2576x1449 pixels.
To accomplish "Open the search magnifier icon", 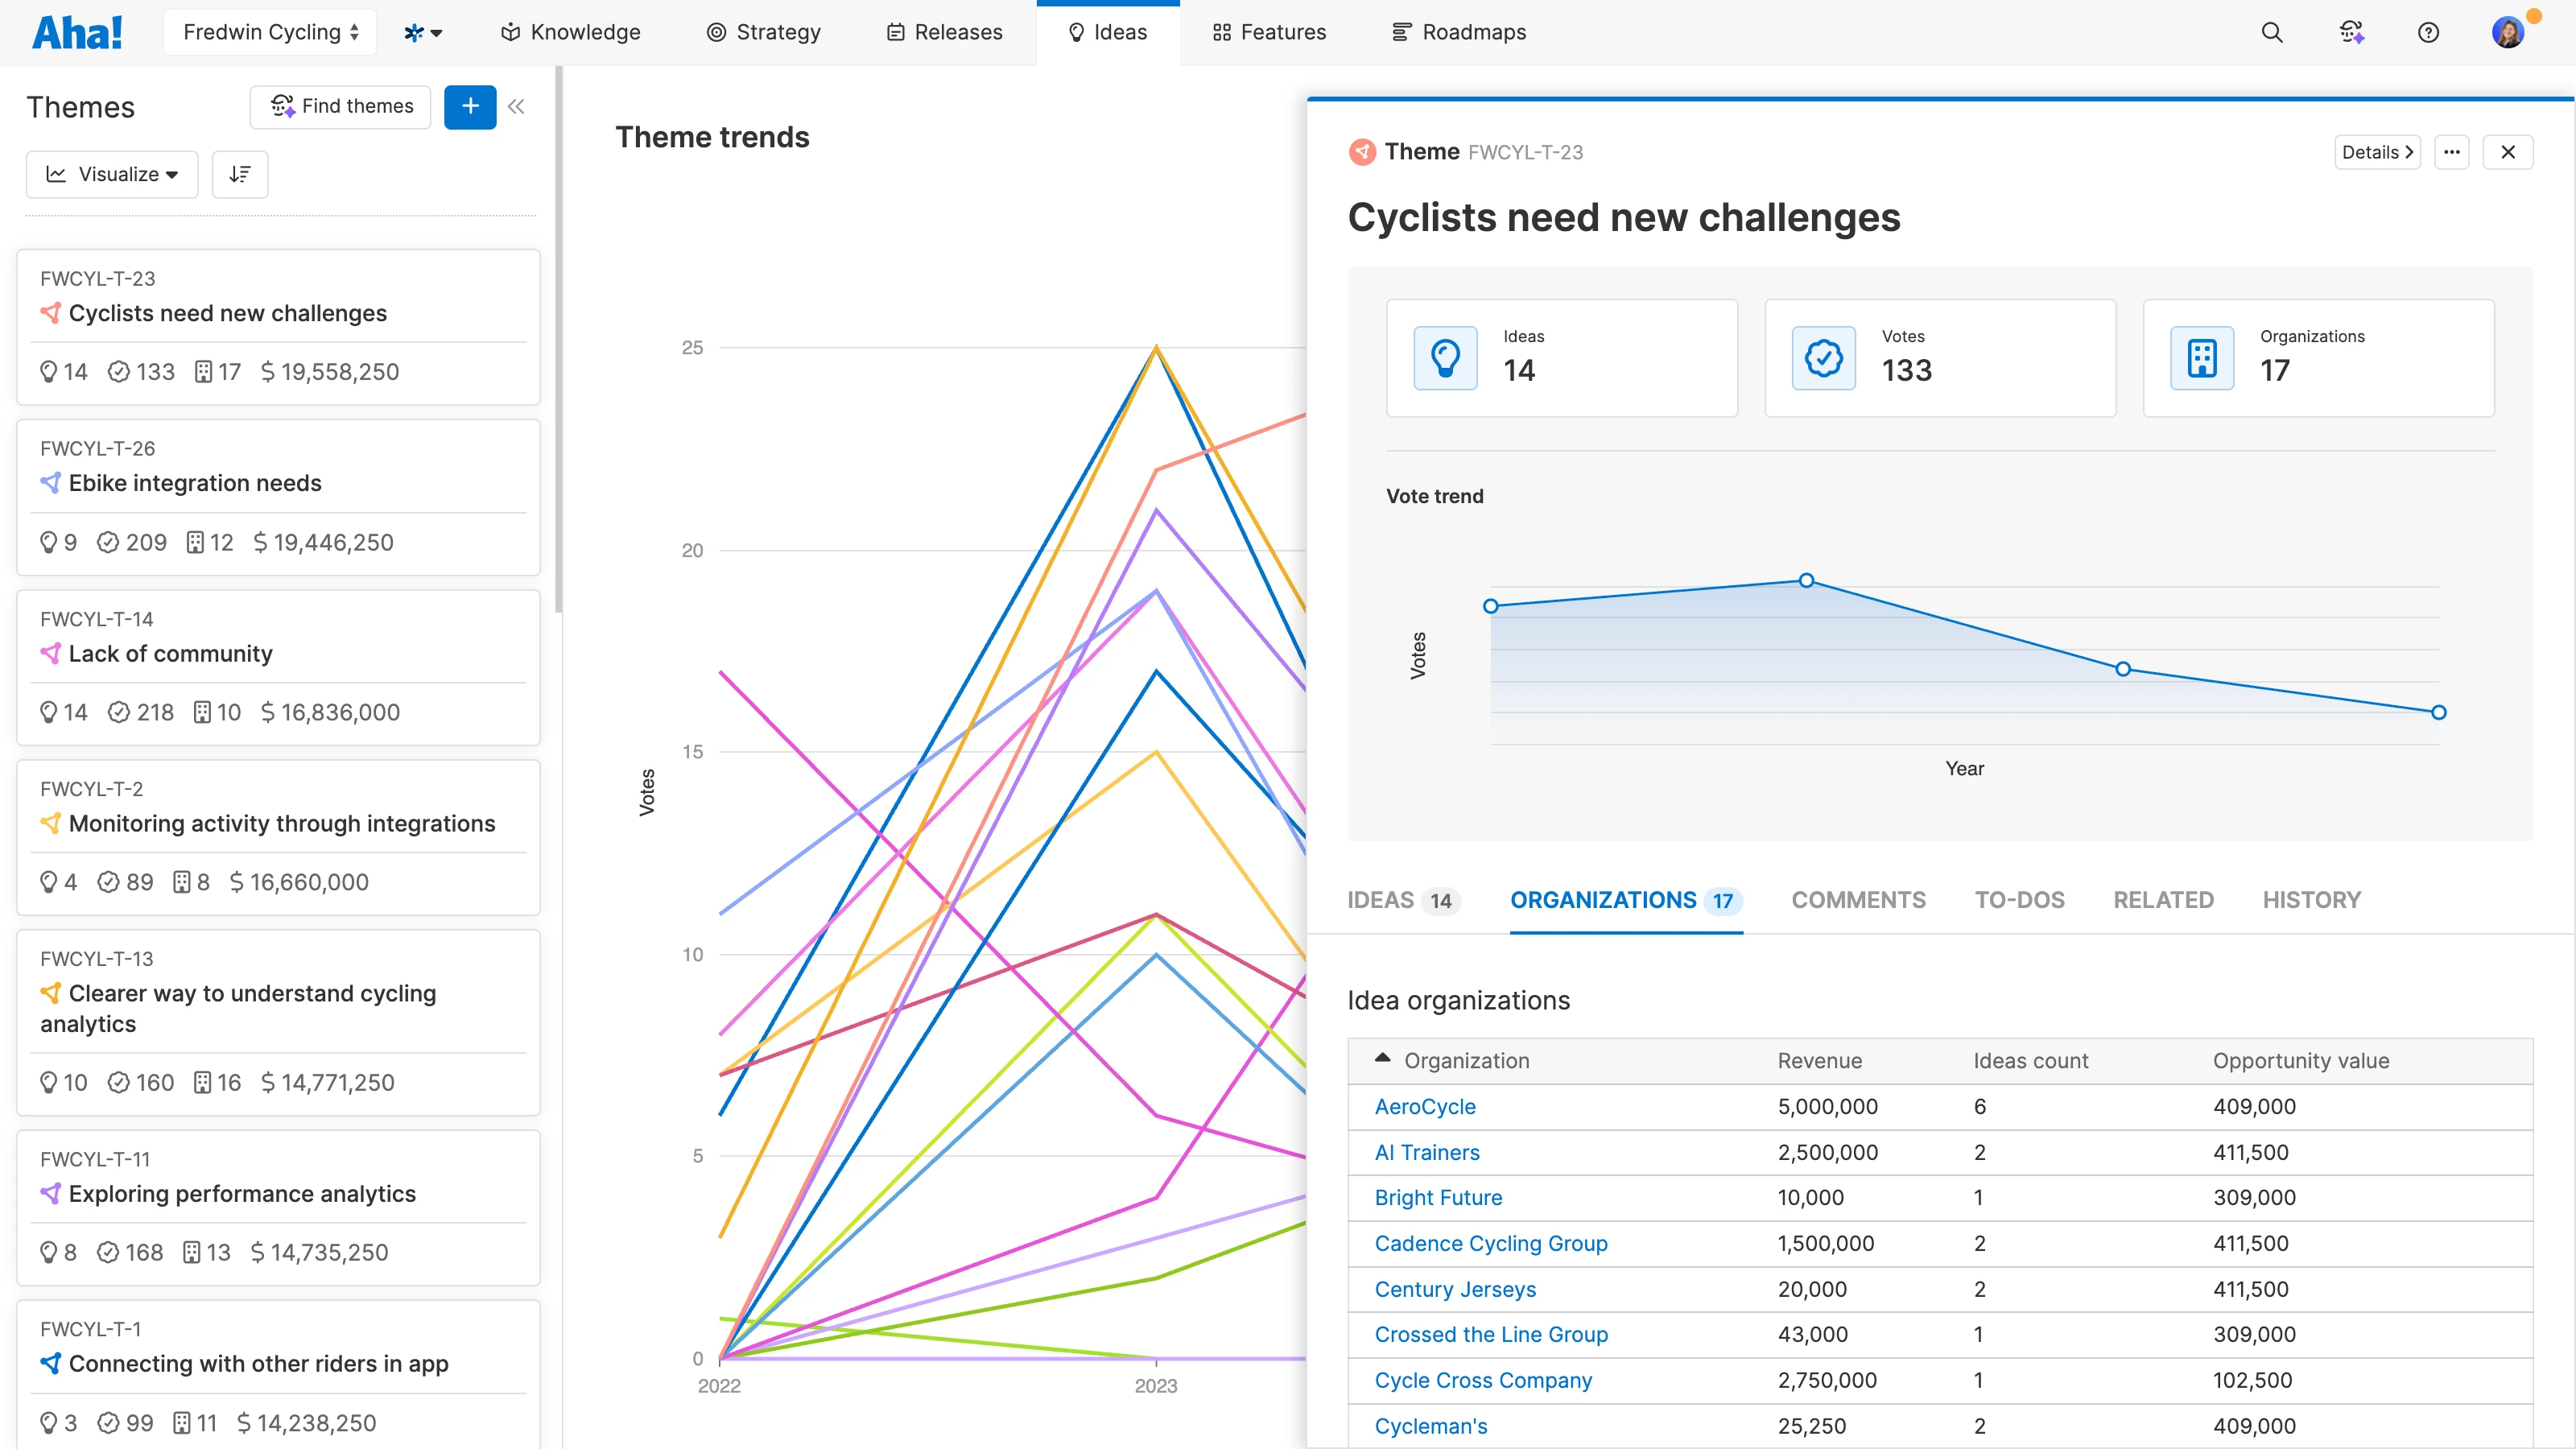I will tap(2272, 32).
